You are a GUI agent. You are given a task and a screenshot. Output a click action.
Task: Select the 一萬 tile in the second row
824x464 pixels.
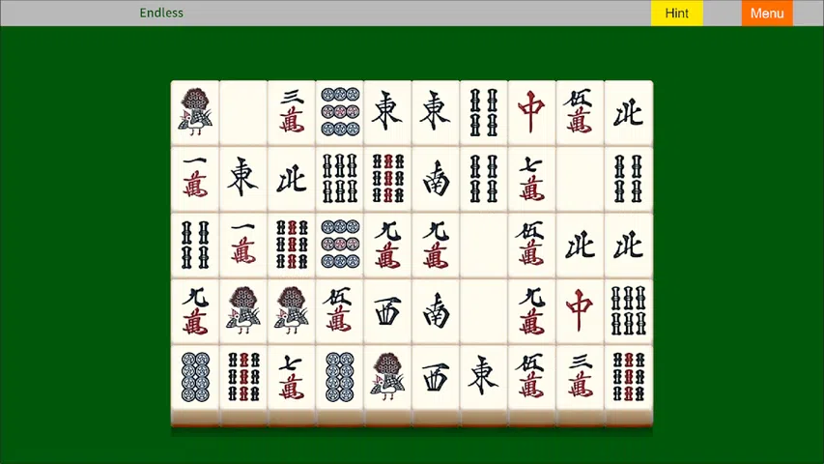click(x=195, y=179)
